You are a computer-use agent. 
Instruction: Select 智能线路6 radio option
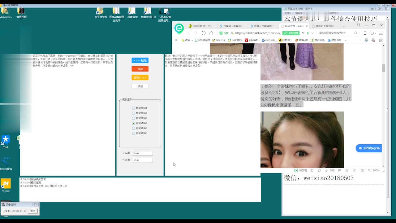[140, 133]
